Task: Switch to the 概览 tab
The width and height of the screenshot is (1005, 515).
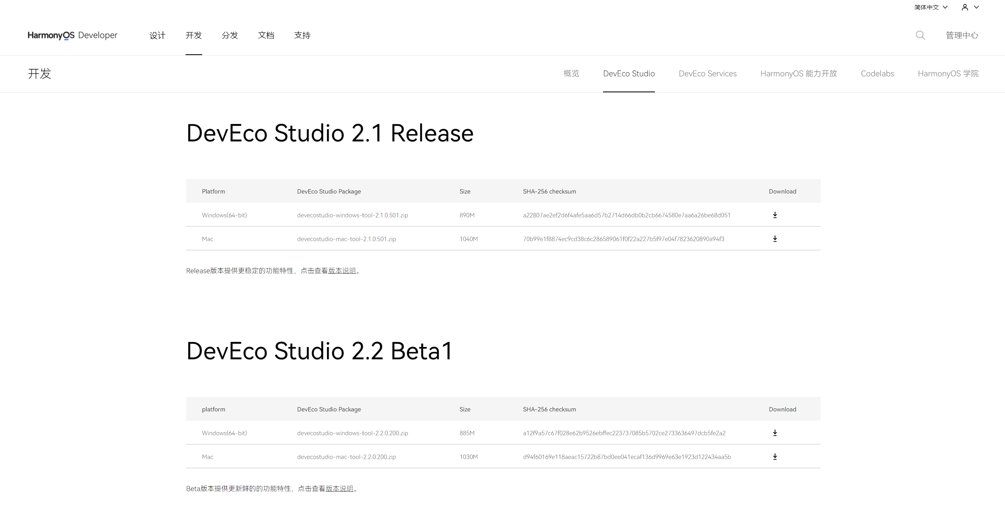Action: pyautogui.click(x=571, y=74)
